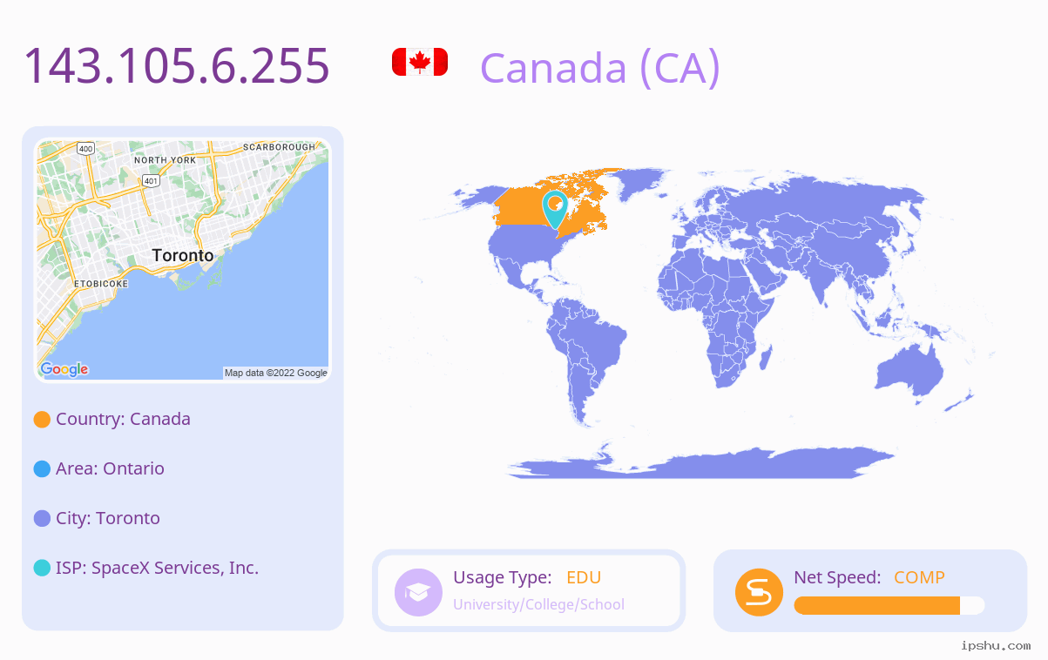Click the teal dot beside ISP label

click(42, 569)
